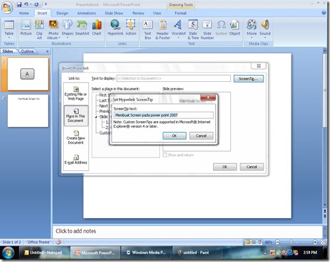
Task: Click the zoom out minus button
Action: (278, 242)
